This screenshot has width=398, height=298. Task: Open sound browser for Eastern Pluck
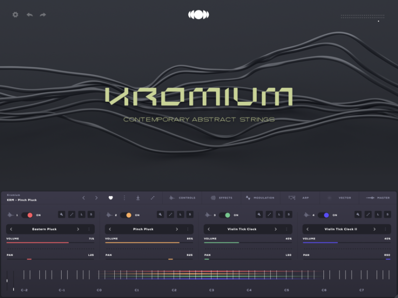pyautogui.click(x=44, y=229)
